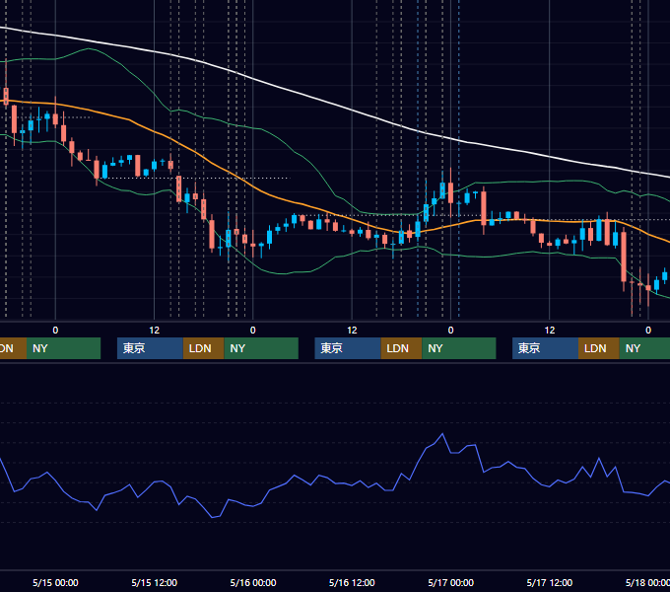Select the 5/15 東京 session block
The width and height of the screenshot is (670, 592).
pos(150,348)
